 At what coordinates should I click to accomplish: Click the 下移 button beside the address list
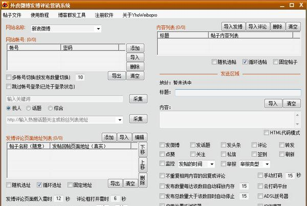[x=142, y=150]
